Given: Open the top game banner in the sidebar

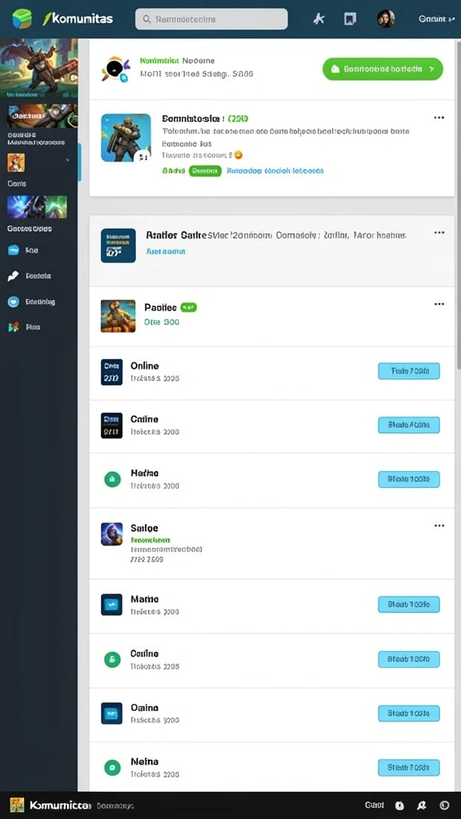Looking at the screenshot, I should pyautogui.click(x=38, y=69).
